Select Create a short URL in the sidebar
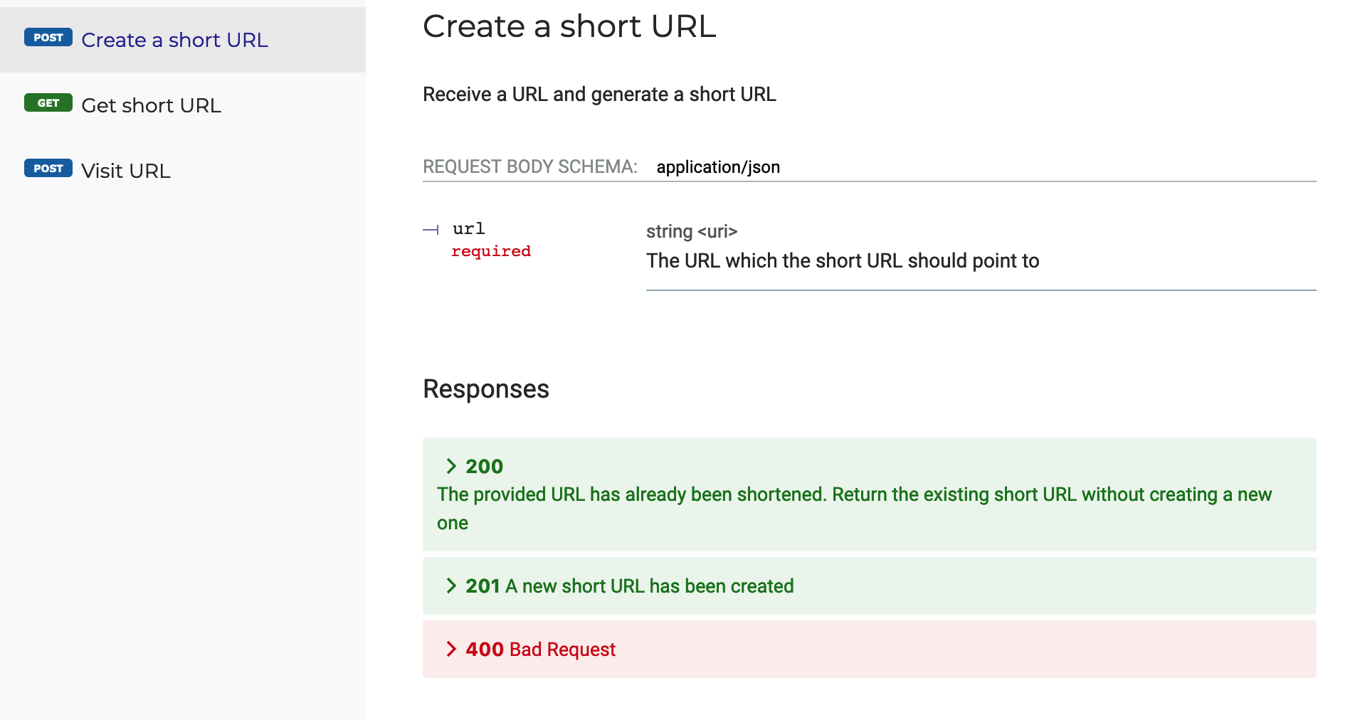Image resolution: width=1360 pixels, height=720 pixels. tap(174, 39)
